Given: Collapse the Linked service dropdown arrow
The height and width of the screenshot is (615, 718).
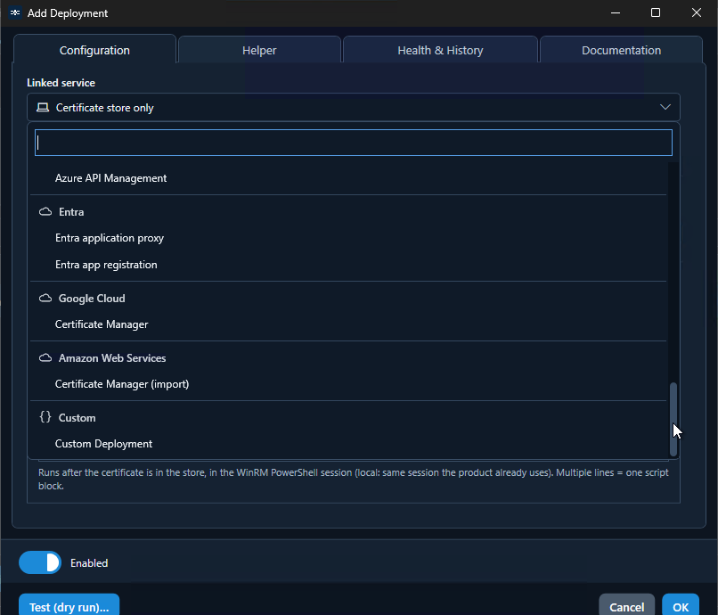Looking at the screenshot, I should [665, 107].
